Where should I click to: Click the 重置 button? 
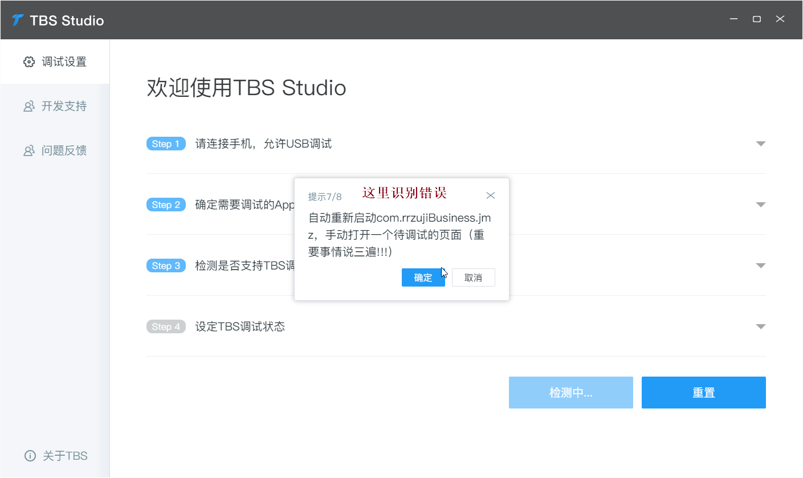tap(703, 393)
